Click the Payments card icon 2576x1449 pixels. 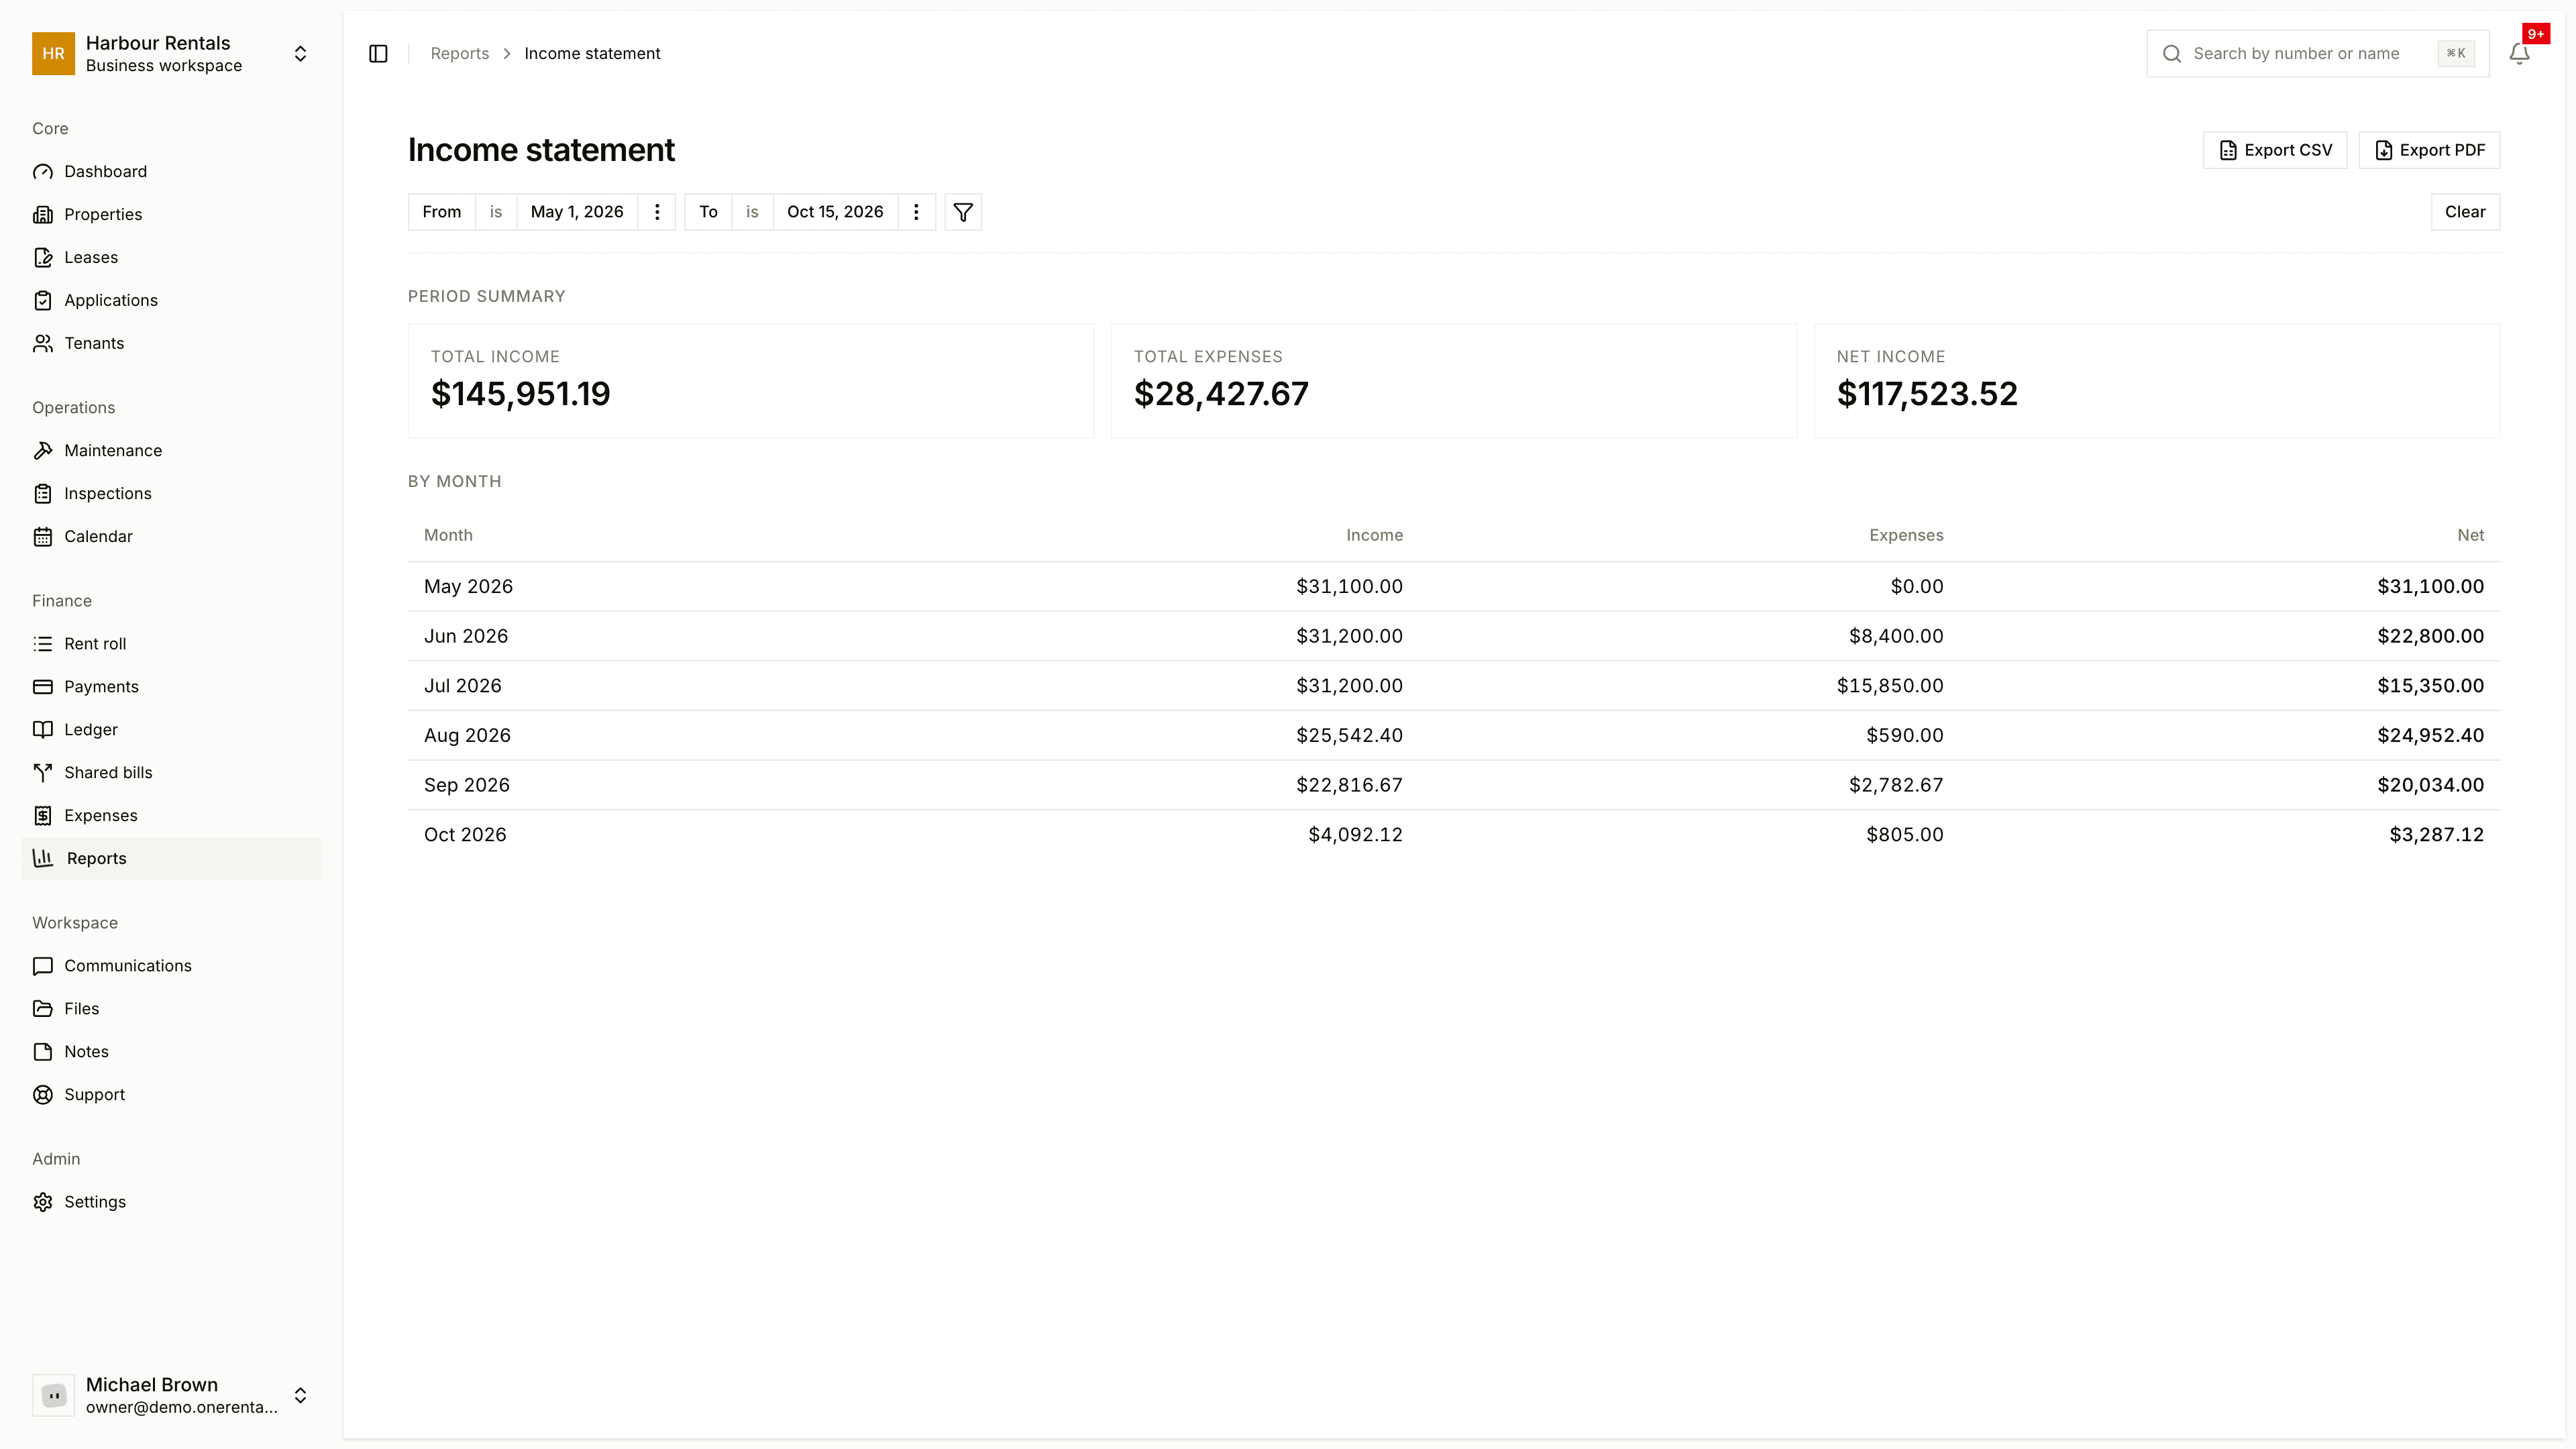point(43,687)
